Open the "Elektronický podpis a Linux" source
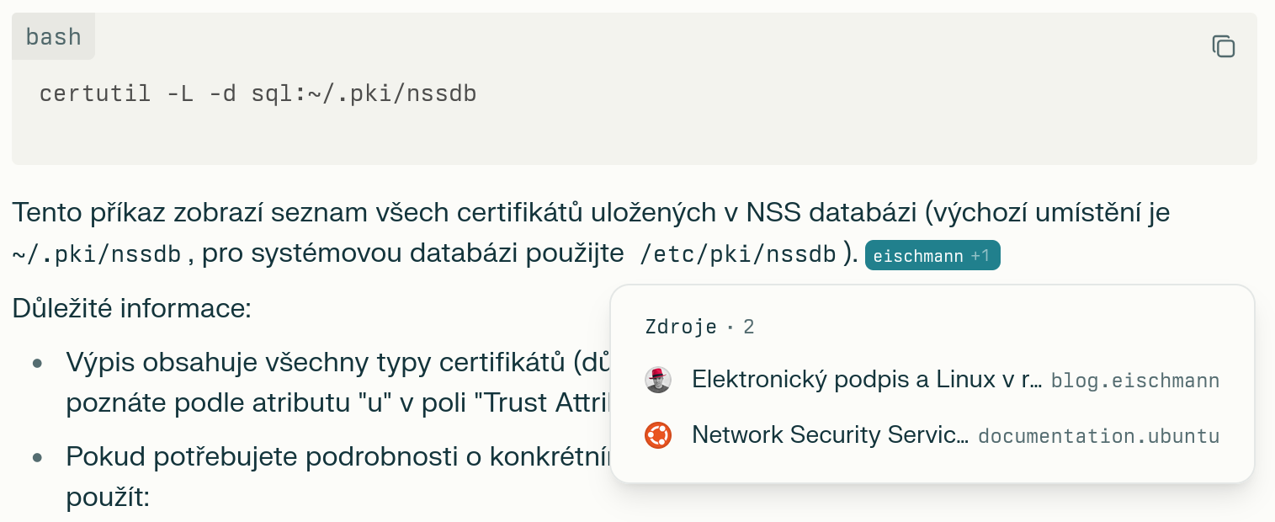 pos(867,380)
